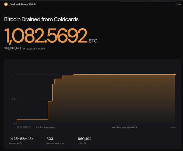183x151 pixels.
Task: Click 'every hour since, untouched' label
Action: point(124,127)
